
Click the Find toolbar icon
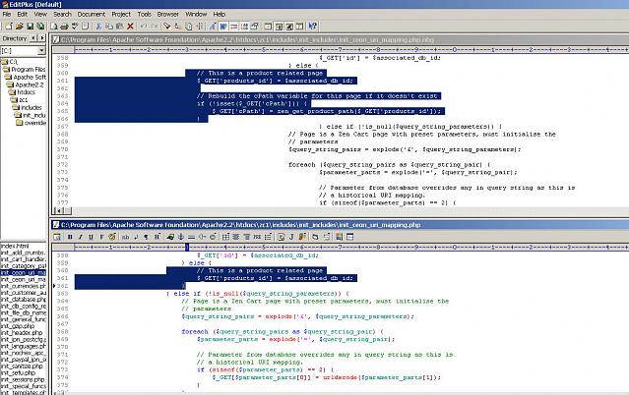167,27
